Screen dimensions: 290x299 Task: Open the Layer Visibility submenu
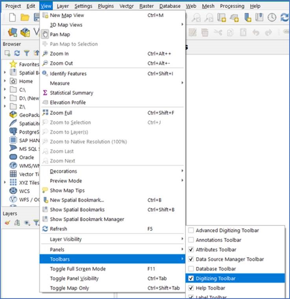click(112, 239)
